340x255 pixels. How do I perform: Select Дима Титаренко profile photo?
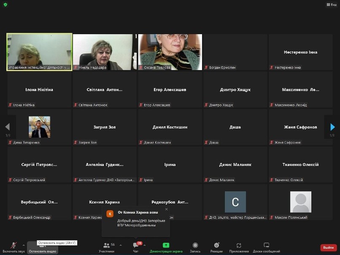click(x=40, y=127)
